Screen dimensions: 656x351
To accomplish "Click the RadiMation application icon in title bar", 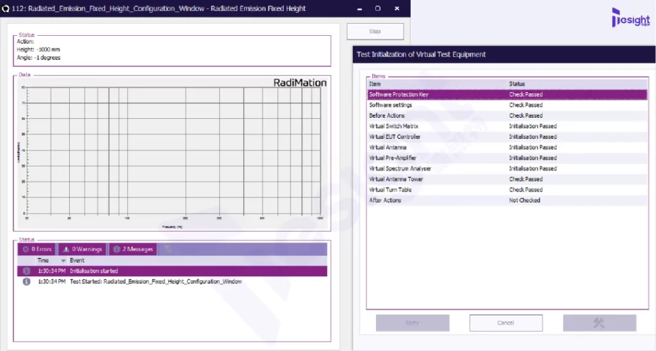I will [5, 8].
